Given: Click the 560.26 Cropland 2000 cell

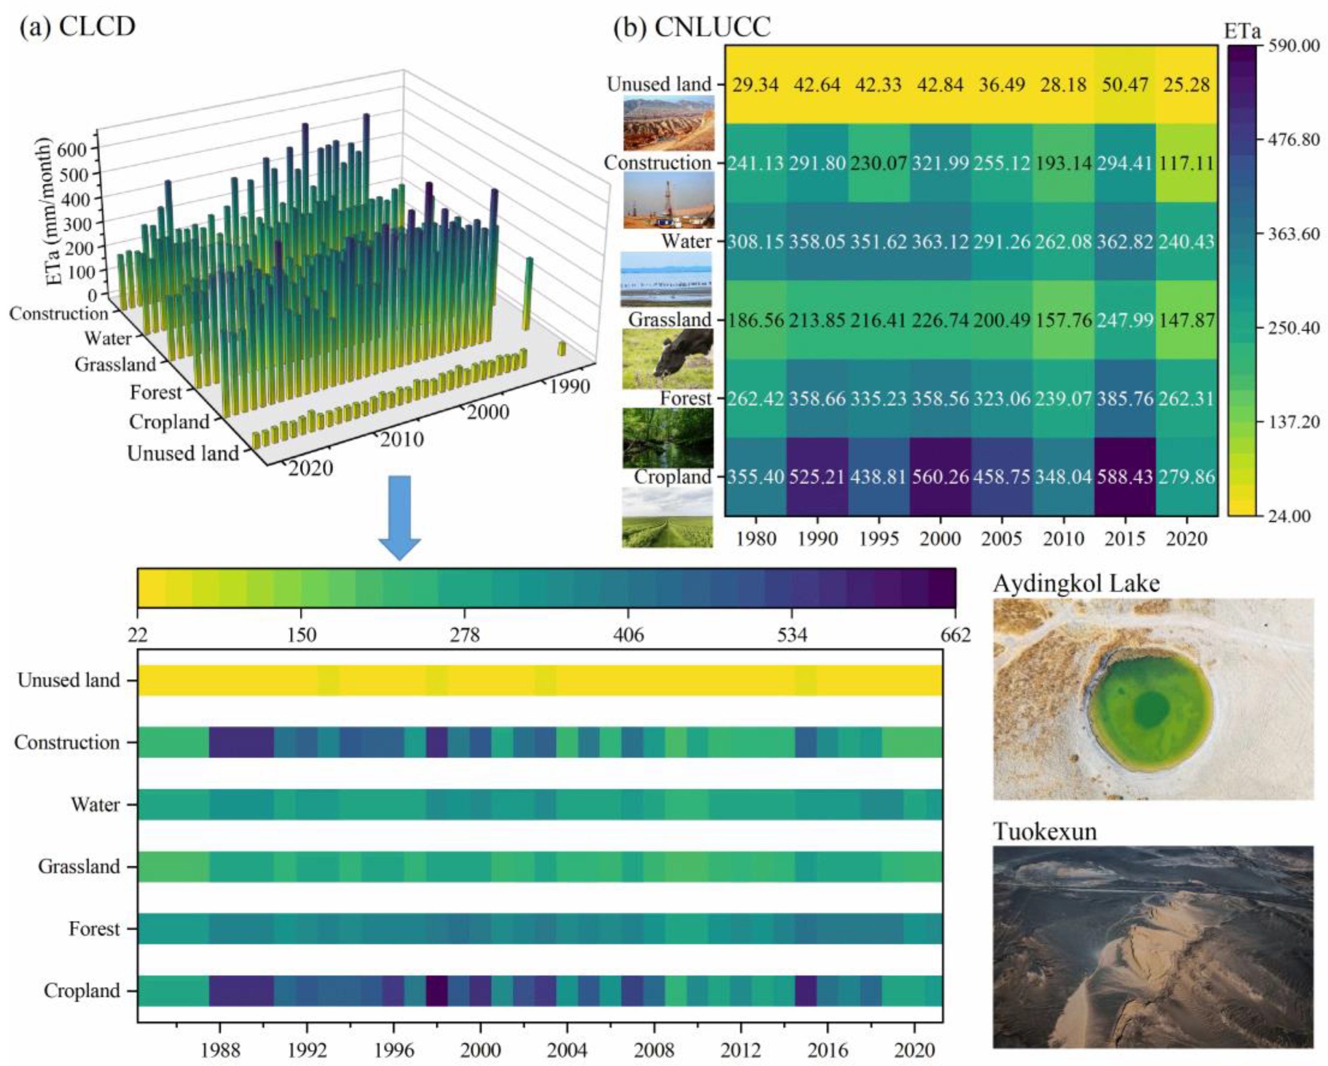Looking at the screenshot, I should point(940,476).
